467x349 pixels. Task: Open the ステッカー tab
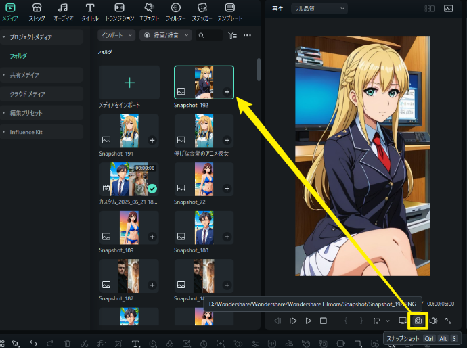click(x=202, y=12)
